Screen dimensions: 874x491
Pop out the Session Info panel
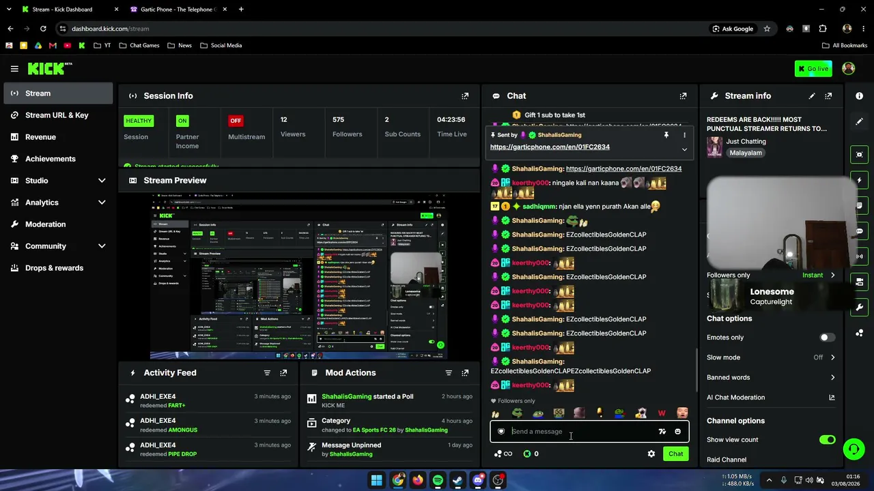[465, 96]
